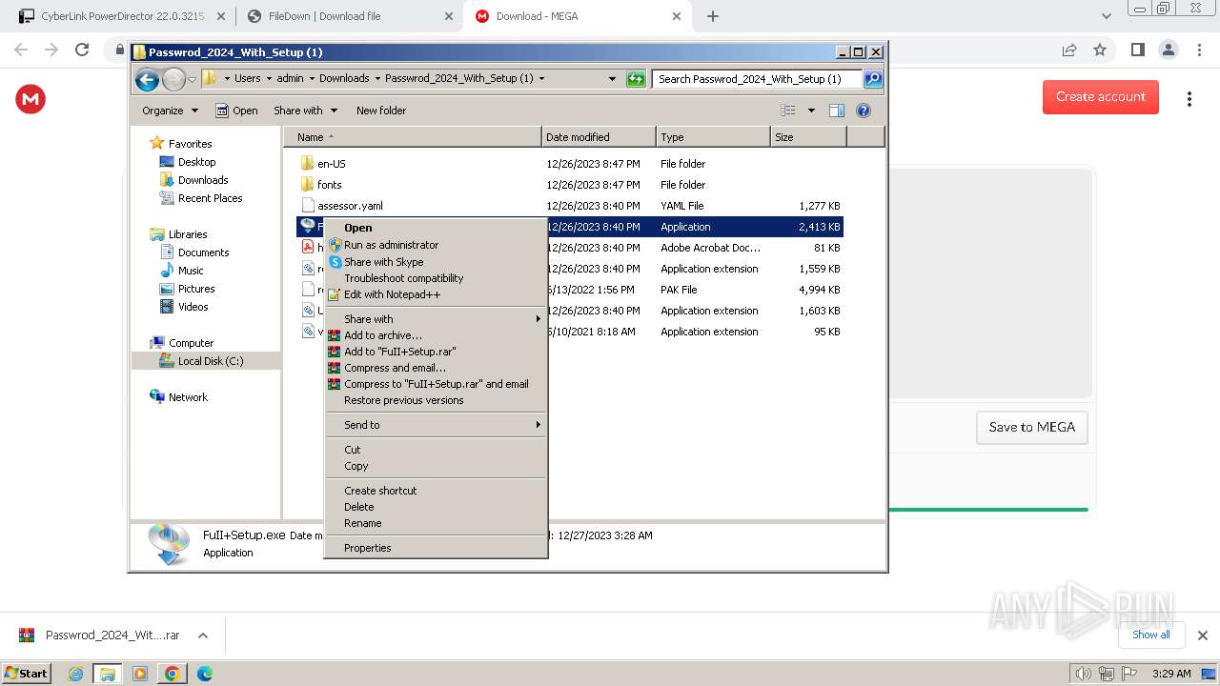Viewport: 1220px width, 686px height.
Task: Open the Chrome profile avatar icon
Action: (x=1168, y=50)
